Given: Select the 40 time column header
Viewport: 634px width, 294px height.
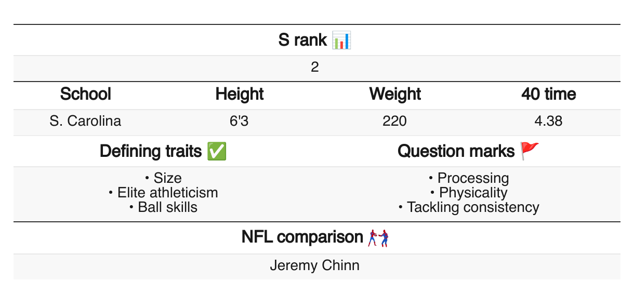Looking at the screenshot, I should 549,94.
